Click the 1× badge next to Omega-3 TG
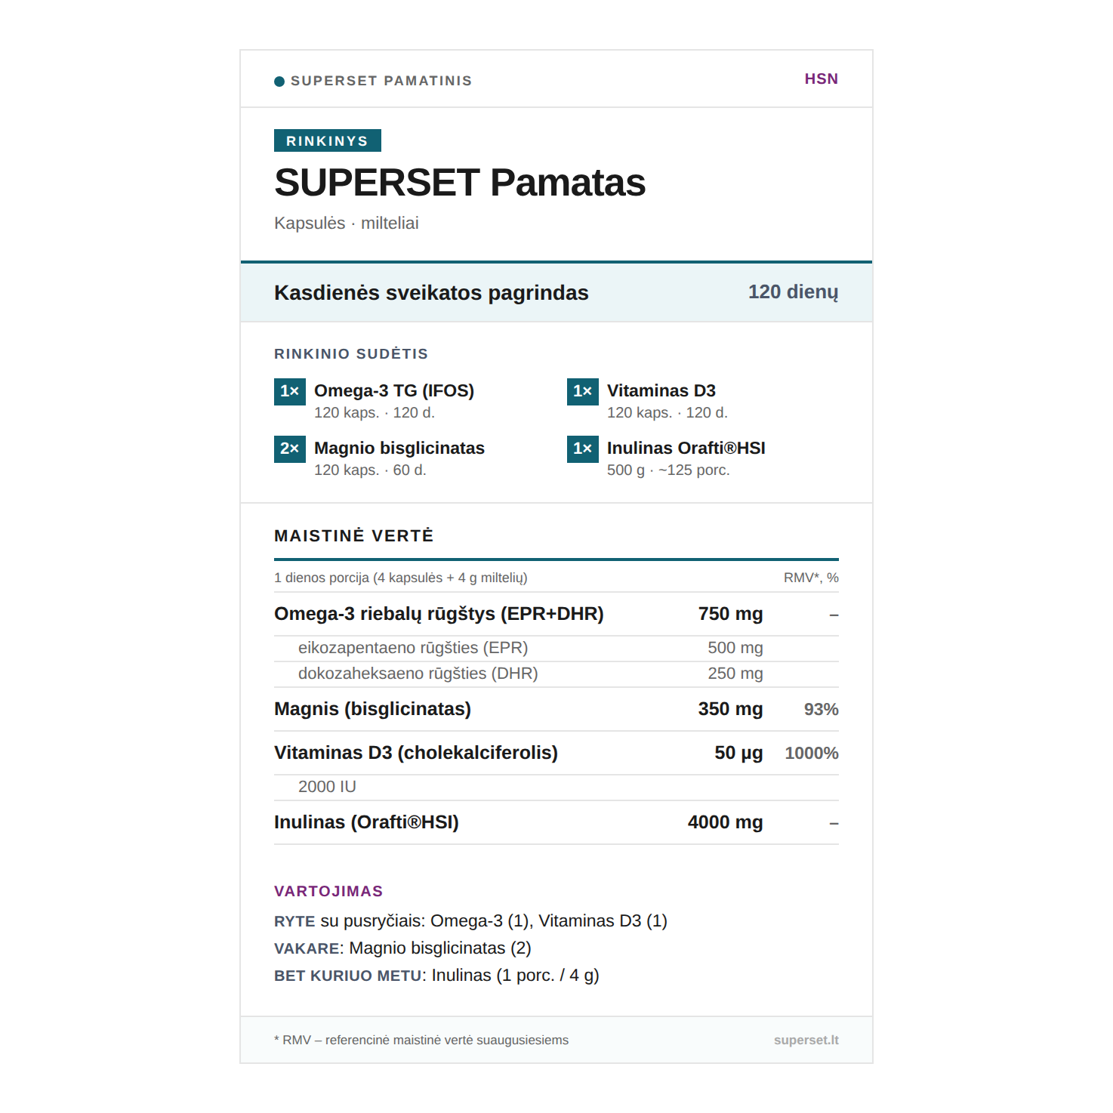The image size is (1113, 1113). pyautogui.click(x=289, y=391)
